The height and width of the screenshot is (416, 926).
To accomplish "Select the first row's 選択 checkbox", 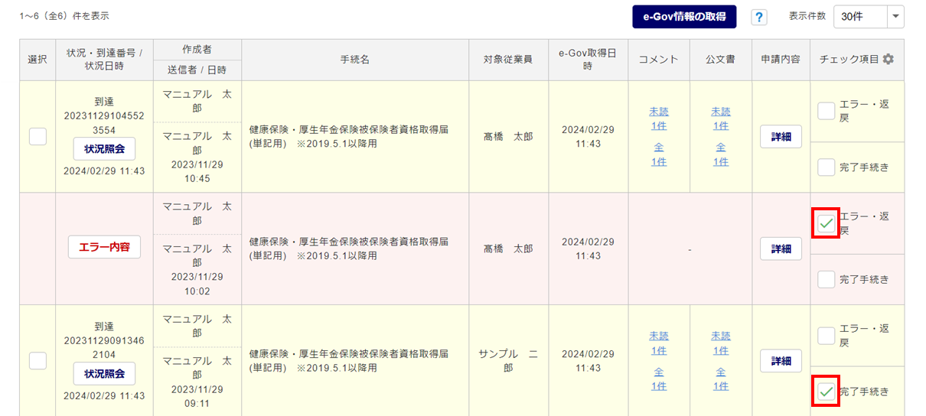I will point(37,137).
